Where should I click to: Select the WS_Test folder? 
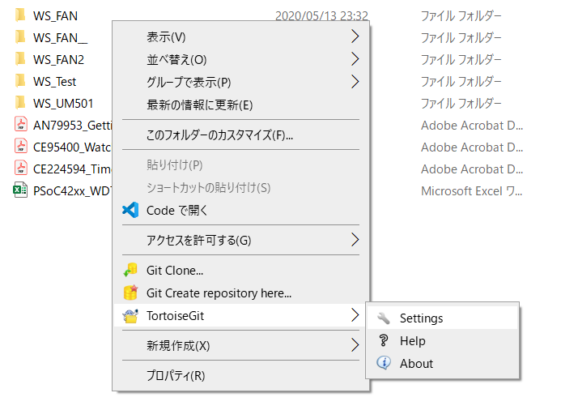pos(54,81)
